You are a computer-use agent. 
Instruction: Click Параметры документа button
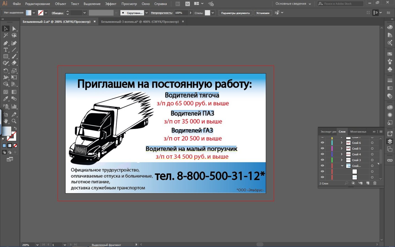[x=235, y=13]
